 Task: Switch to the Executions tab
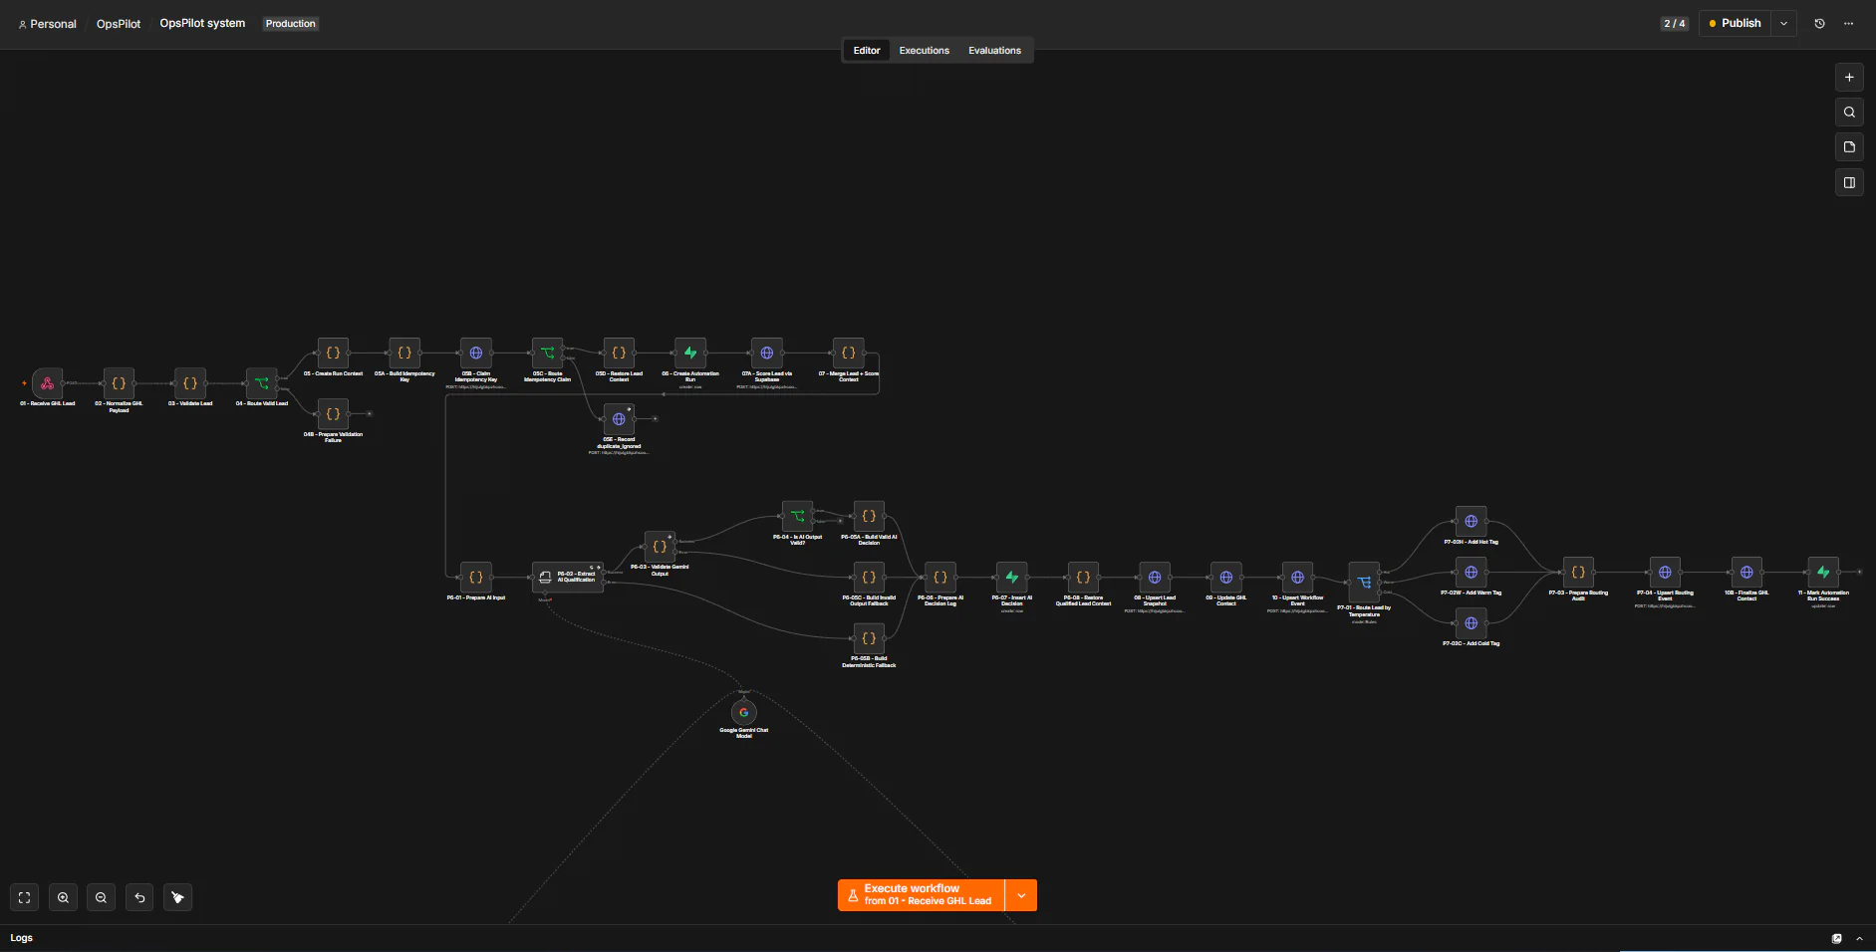(x=924, y=51)
